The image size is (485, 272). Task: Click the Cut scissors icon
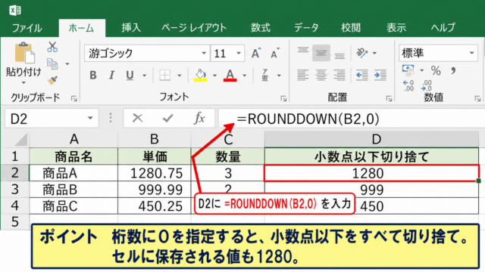coord(52,47)
